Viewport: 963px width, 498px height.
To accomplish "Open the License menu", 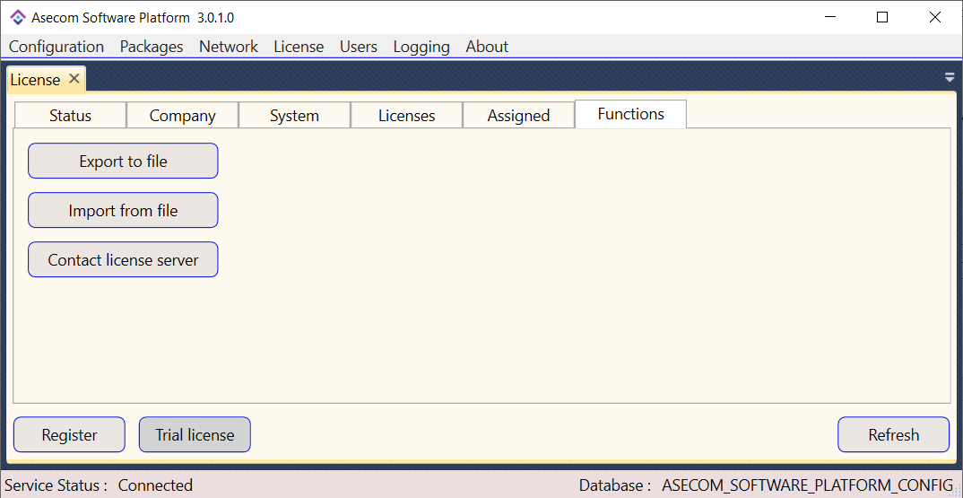I will click(x=299, y=47).
